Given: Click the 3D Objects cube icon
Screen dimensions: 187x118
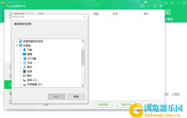Looking at the screenshot, I should pos(24,58).
